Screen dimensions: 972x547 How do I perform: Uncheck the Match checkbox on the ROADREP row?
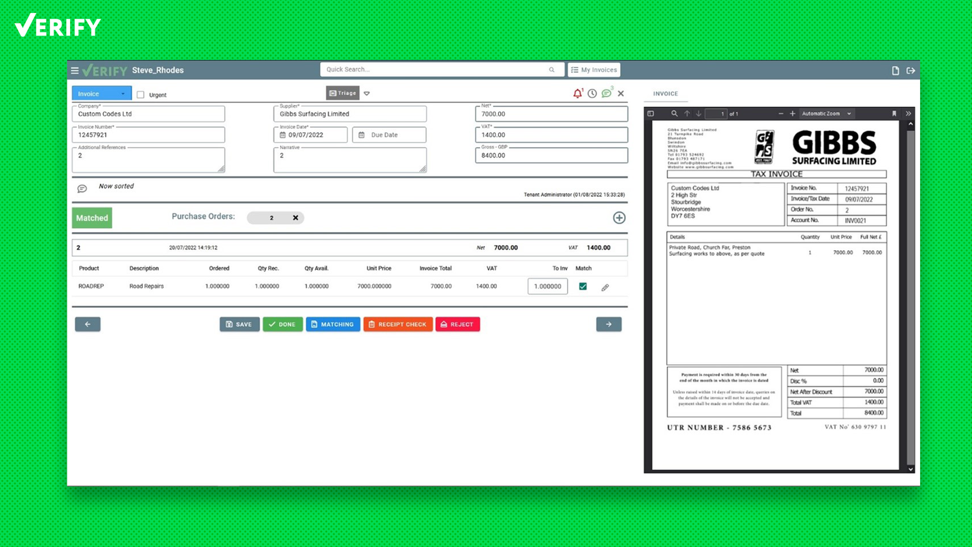pos(583,286)
